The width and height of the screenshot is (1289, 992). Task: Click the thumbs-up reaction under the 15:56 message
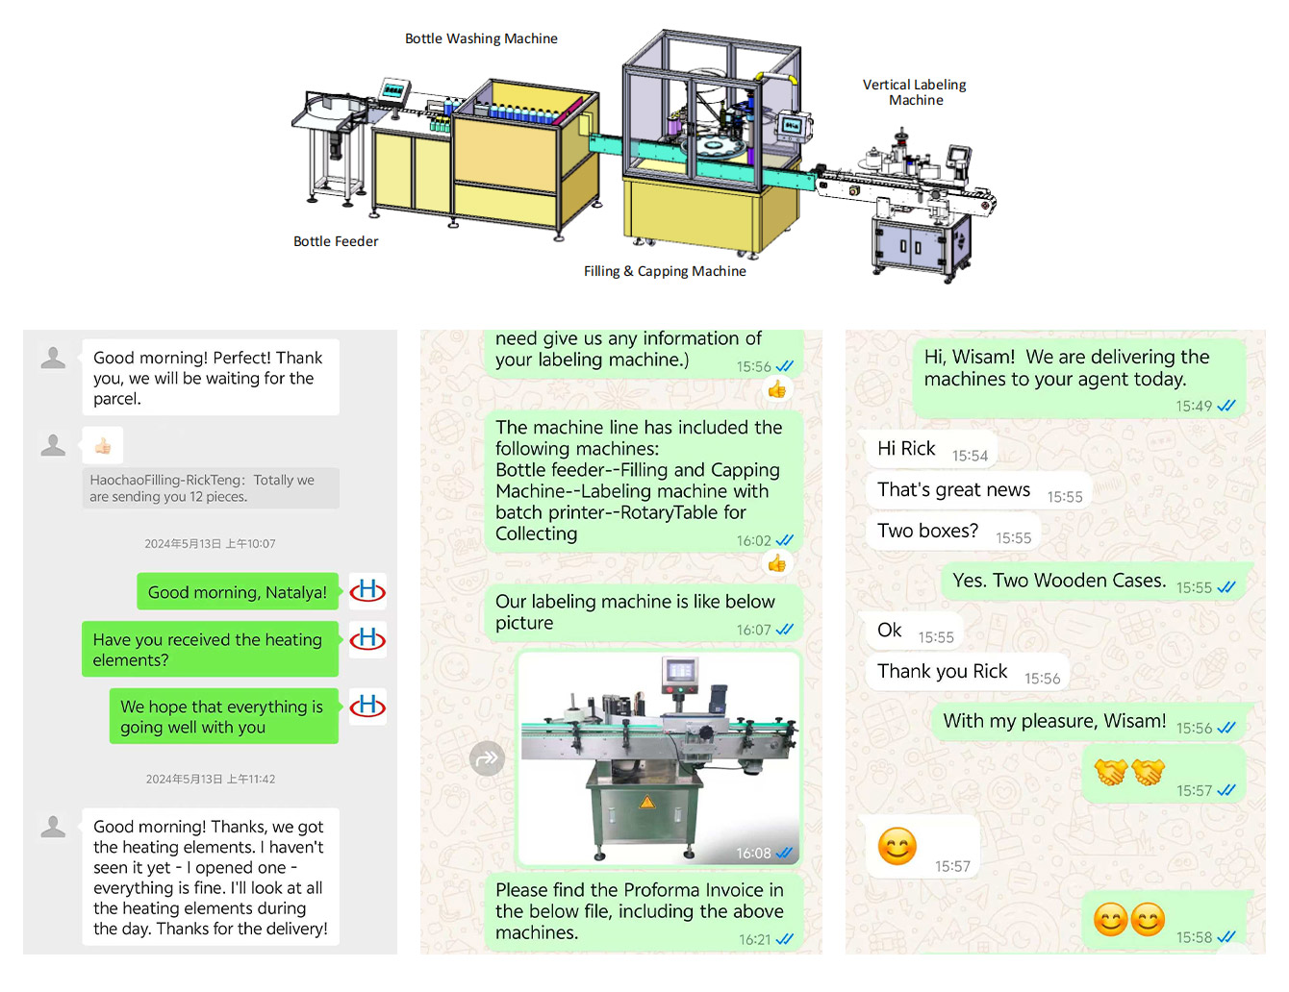coord(777,389)
